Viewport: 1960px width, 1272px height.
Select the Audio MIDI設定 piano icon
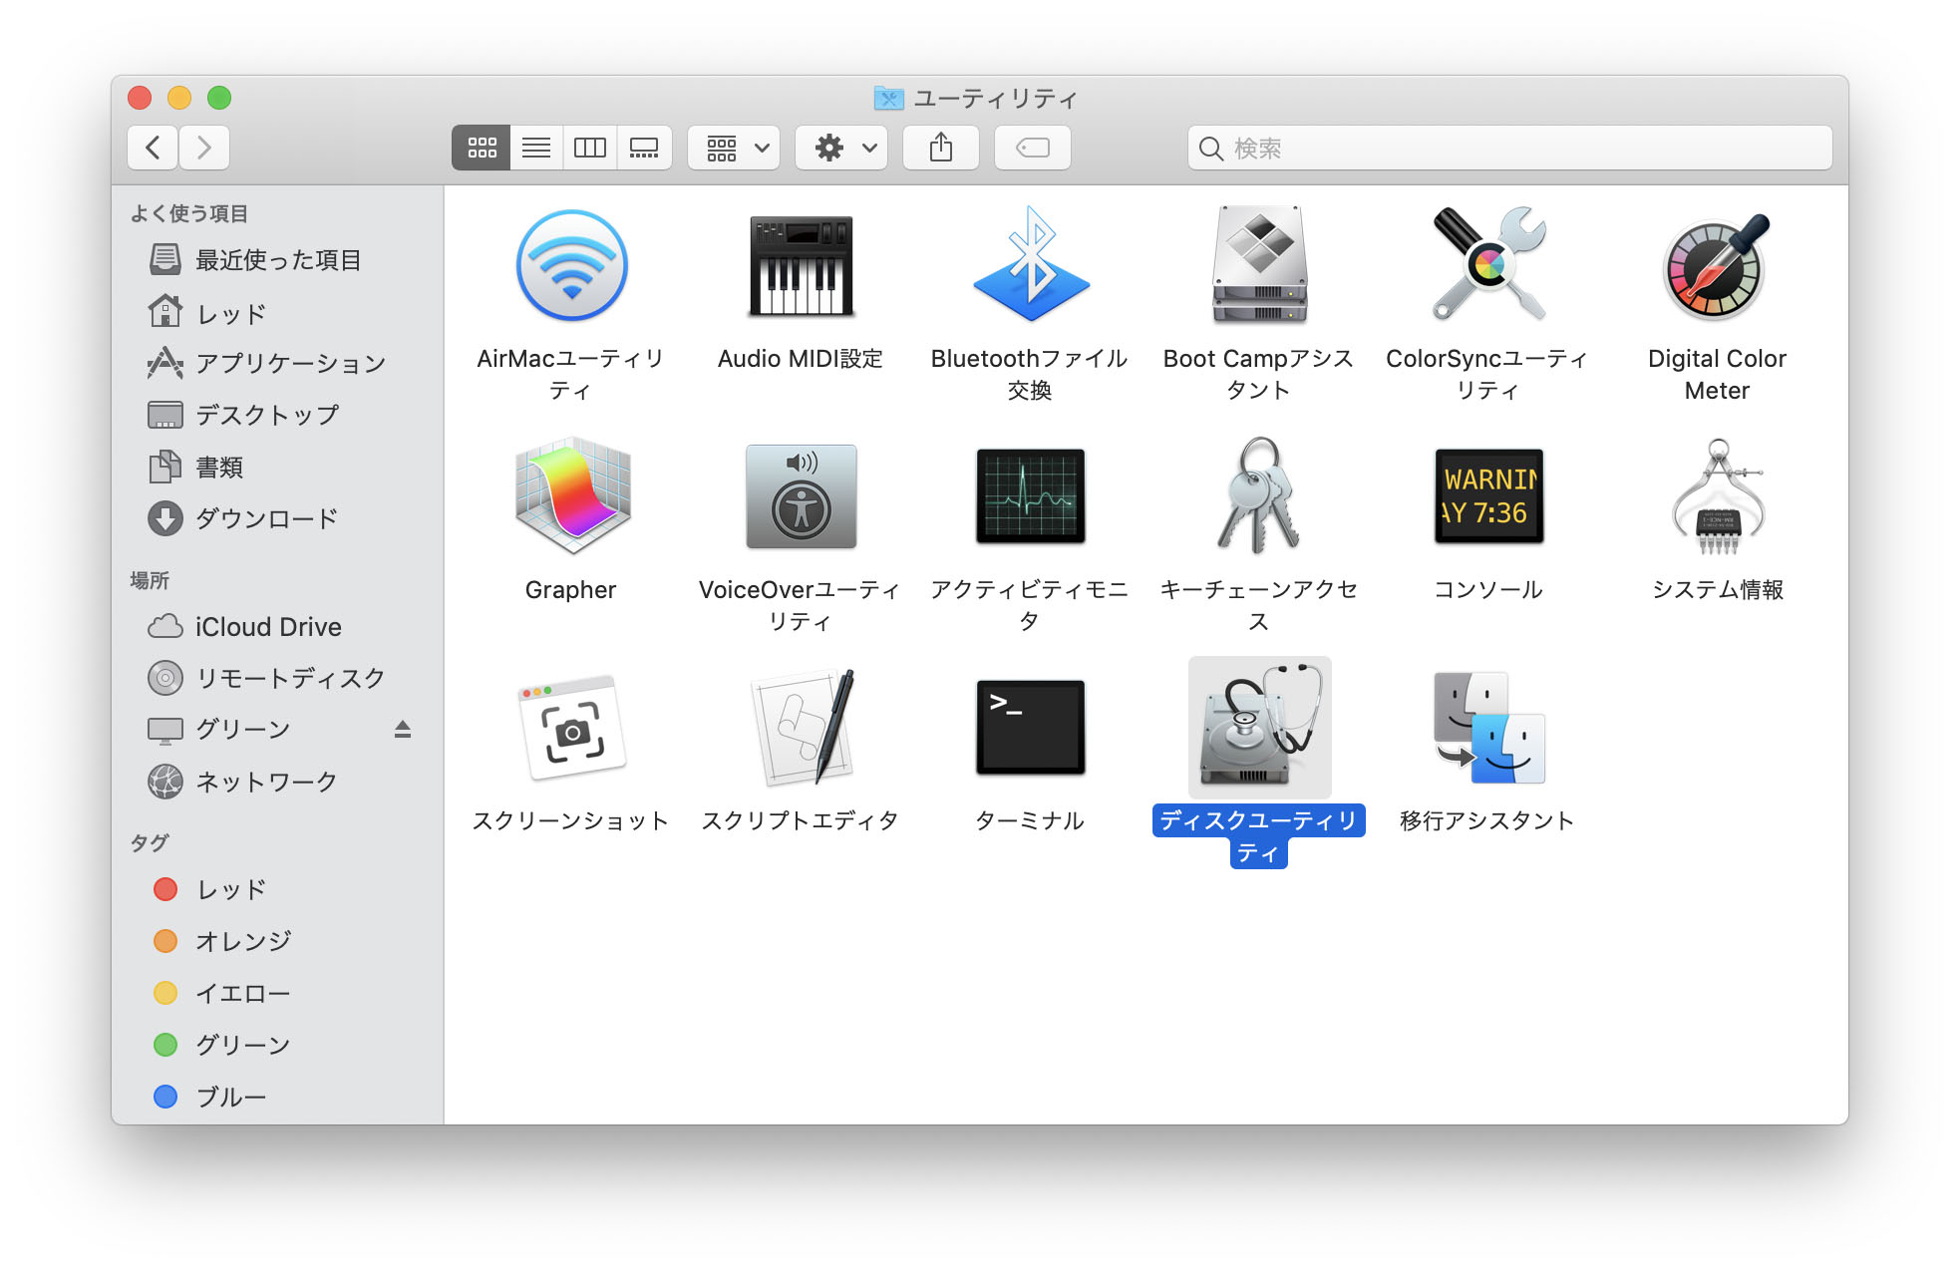801,265
